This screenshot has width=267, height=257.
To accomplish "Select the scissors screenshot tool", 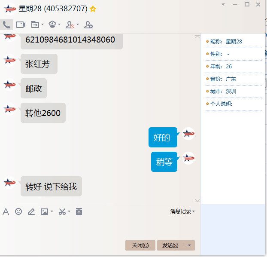I will tap(62, 211).
